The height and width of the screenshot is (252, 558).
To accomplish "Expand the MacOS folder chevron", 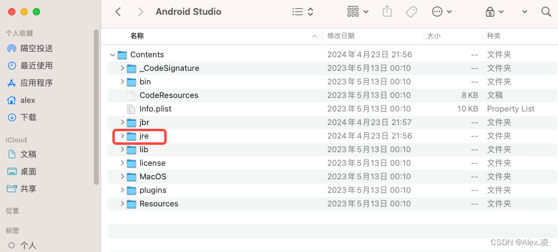I will pos(122,176).
